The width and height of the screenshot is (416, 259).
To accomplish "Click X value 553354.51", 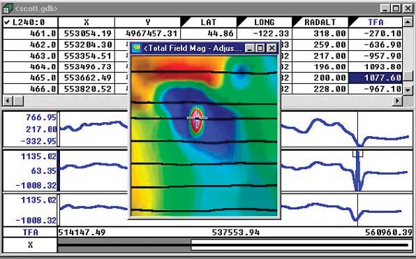I will 87,56.
